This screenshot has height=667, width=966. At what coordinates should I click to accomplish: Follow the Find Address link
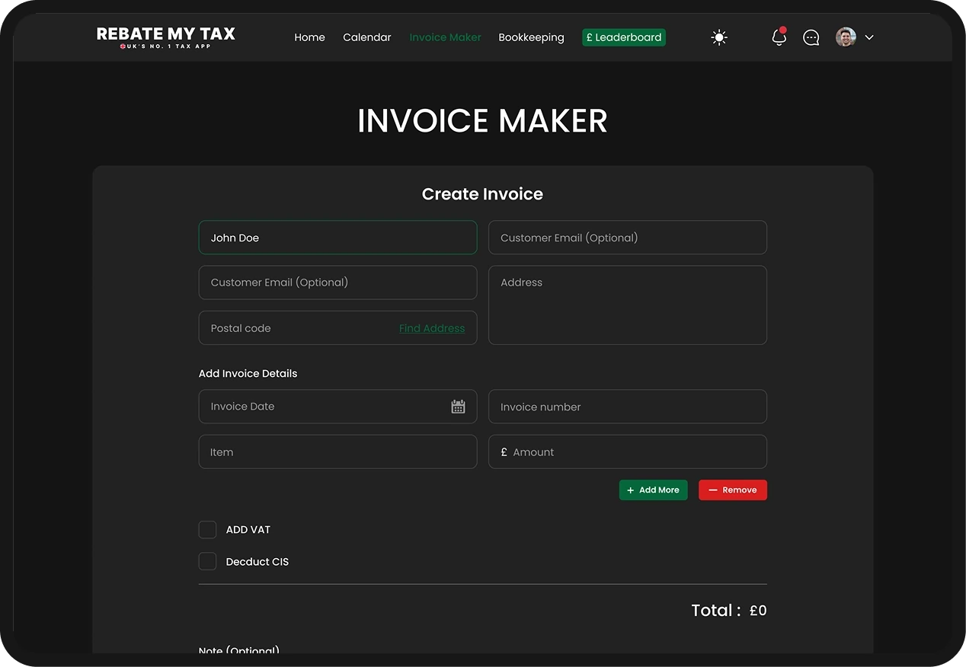coord(432,328)
